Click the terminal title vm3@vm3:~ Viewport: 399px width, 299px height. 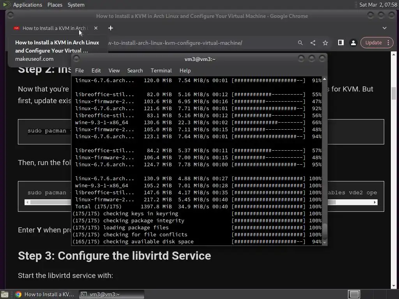pos(200,59)
